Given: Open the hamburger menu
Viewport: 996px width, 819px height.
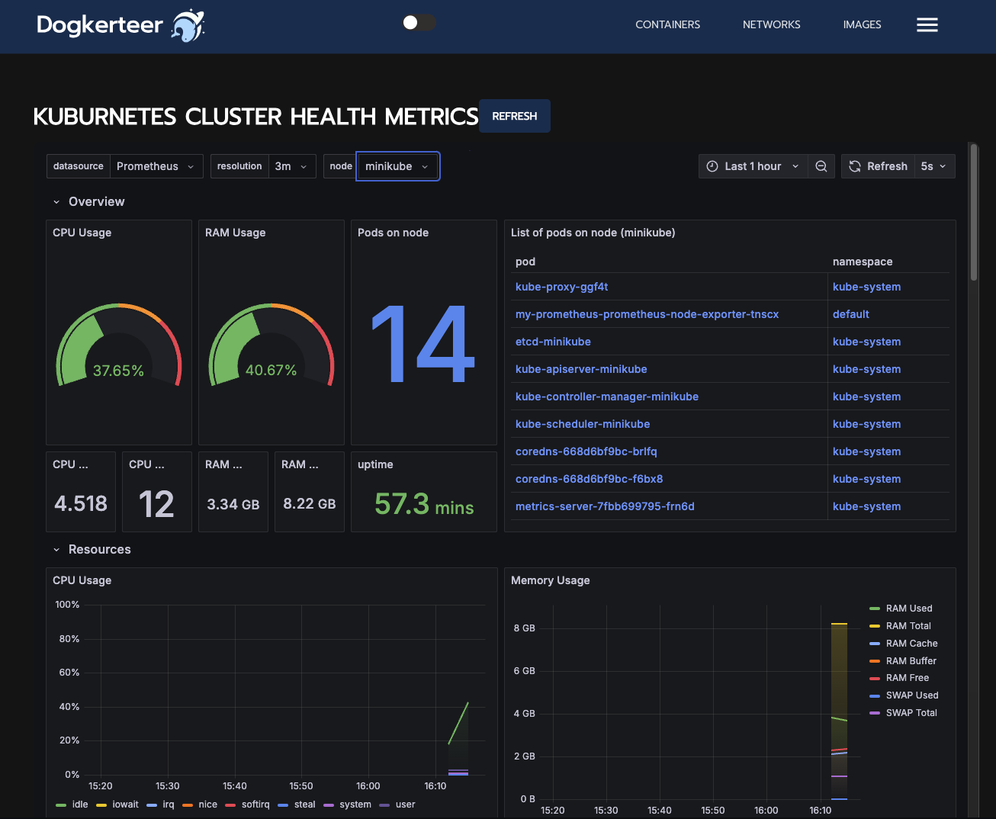Looking at the screenshot, I should pyautogui.click(x=927, y=24).
